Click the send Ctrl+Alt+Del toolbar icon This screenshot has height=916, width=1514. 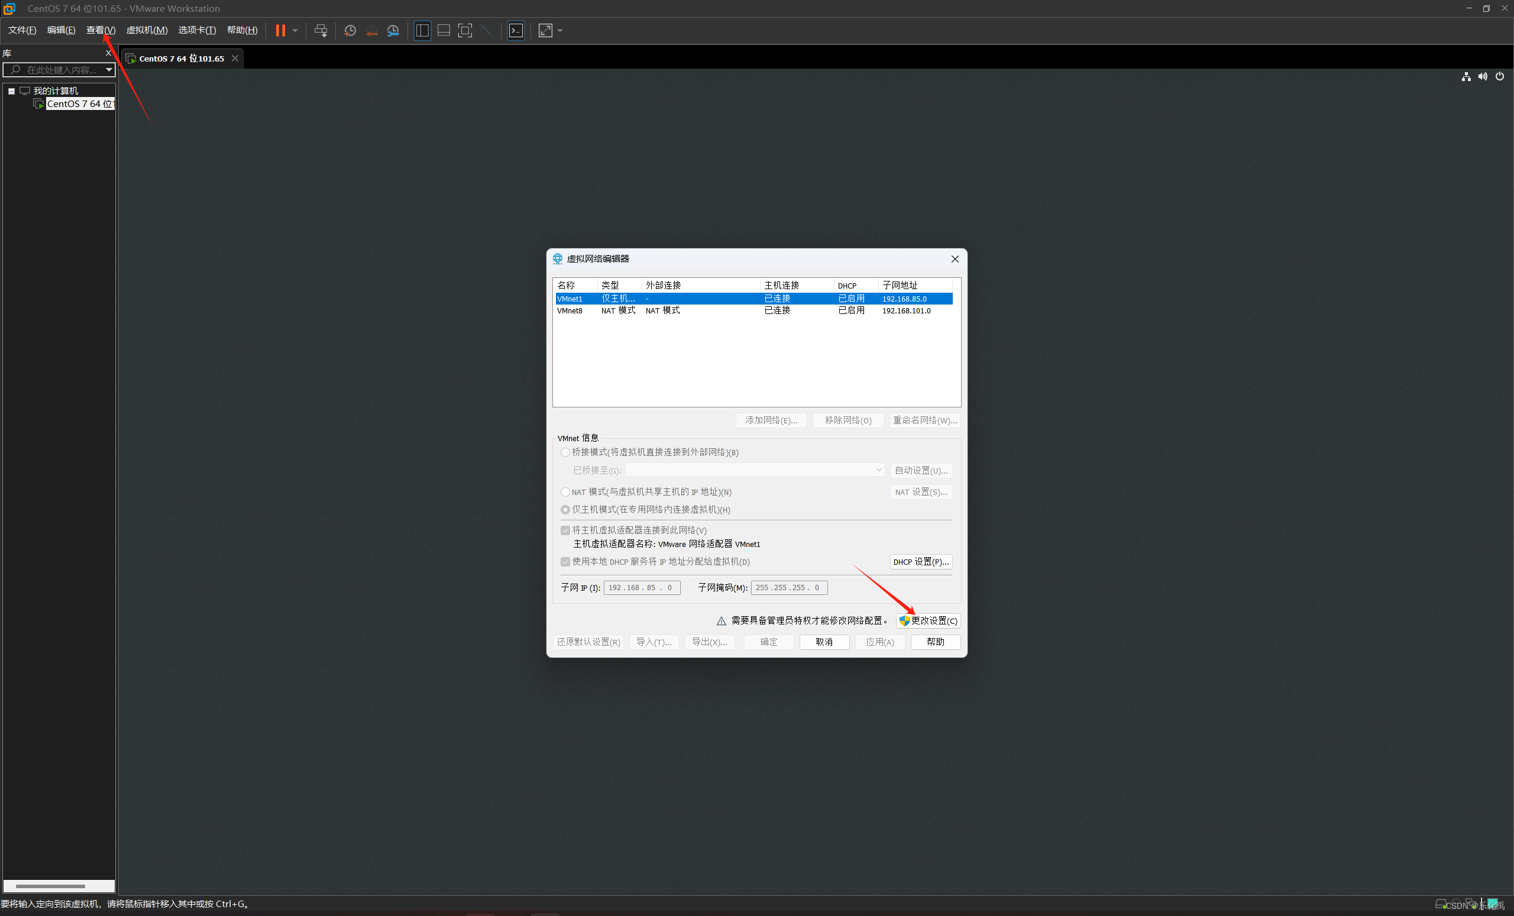click(x=320, y=31)
